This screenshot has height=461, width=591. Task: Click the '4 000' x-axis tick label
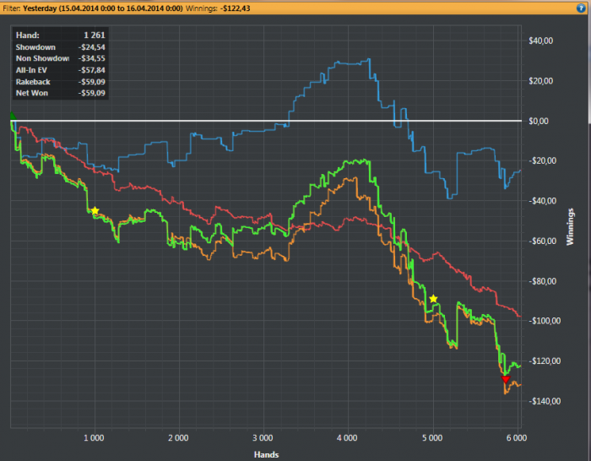pyautogui.click(x=347, y=438)
